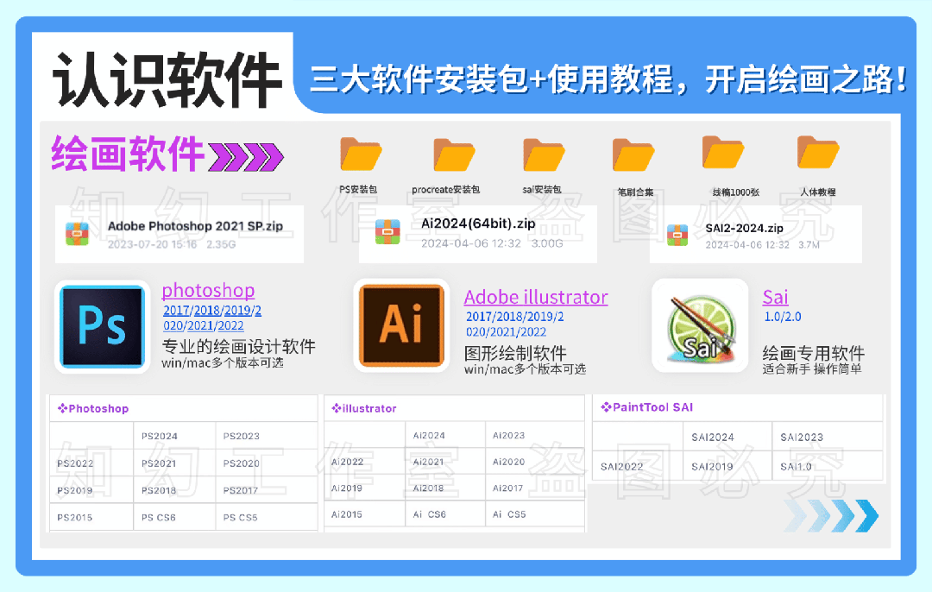Select the Ai2019 table cell
932x592 pixels.
tap(365, 488)
